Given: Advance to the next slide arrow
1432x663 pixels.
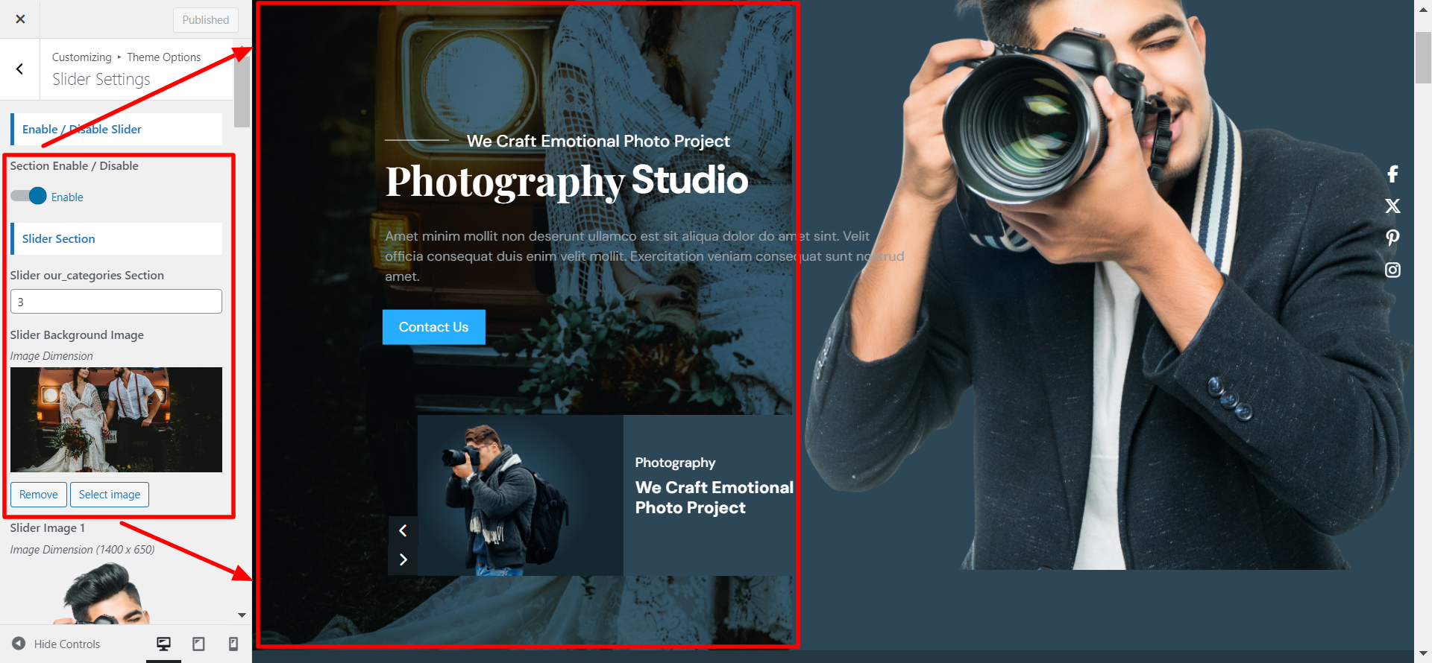Looking at the screenshot, I should pos(403,559).
